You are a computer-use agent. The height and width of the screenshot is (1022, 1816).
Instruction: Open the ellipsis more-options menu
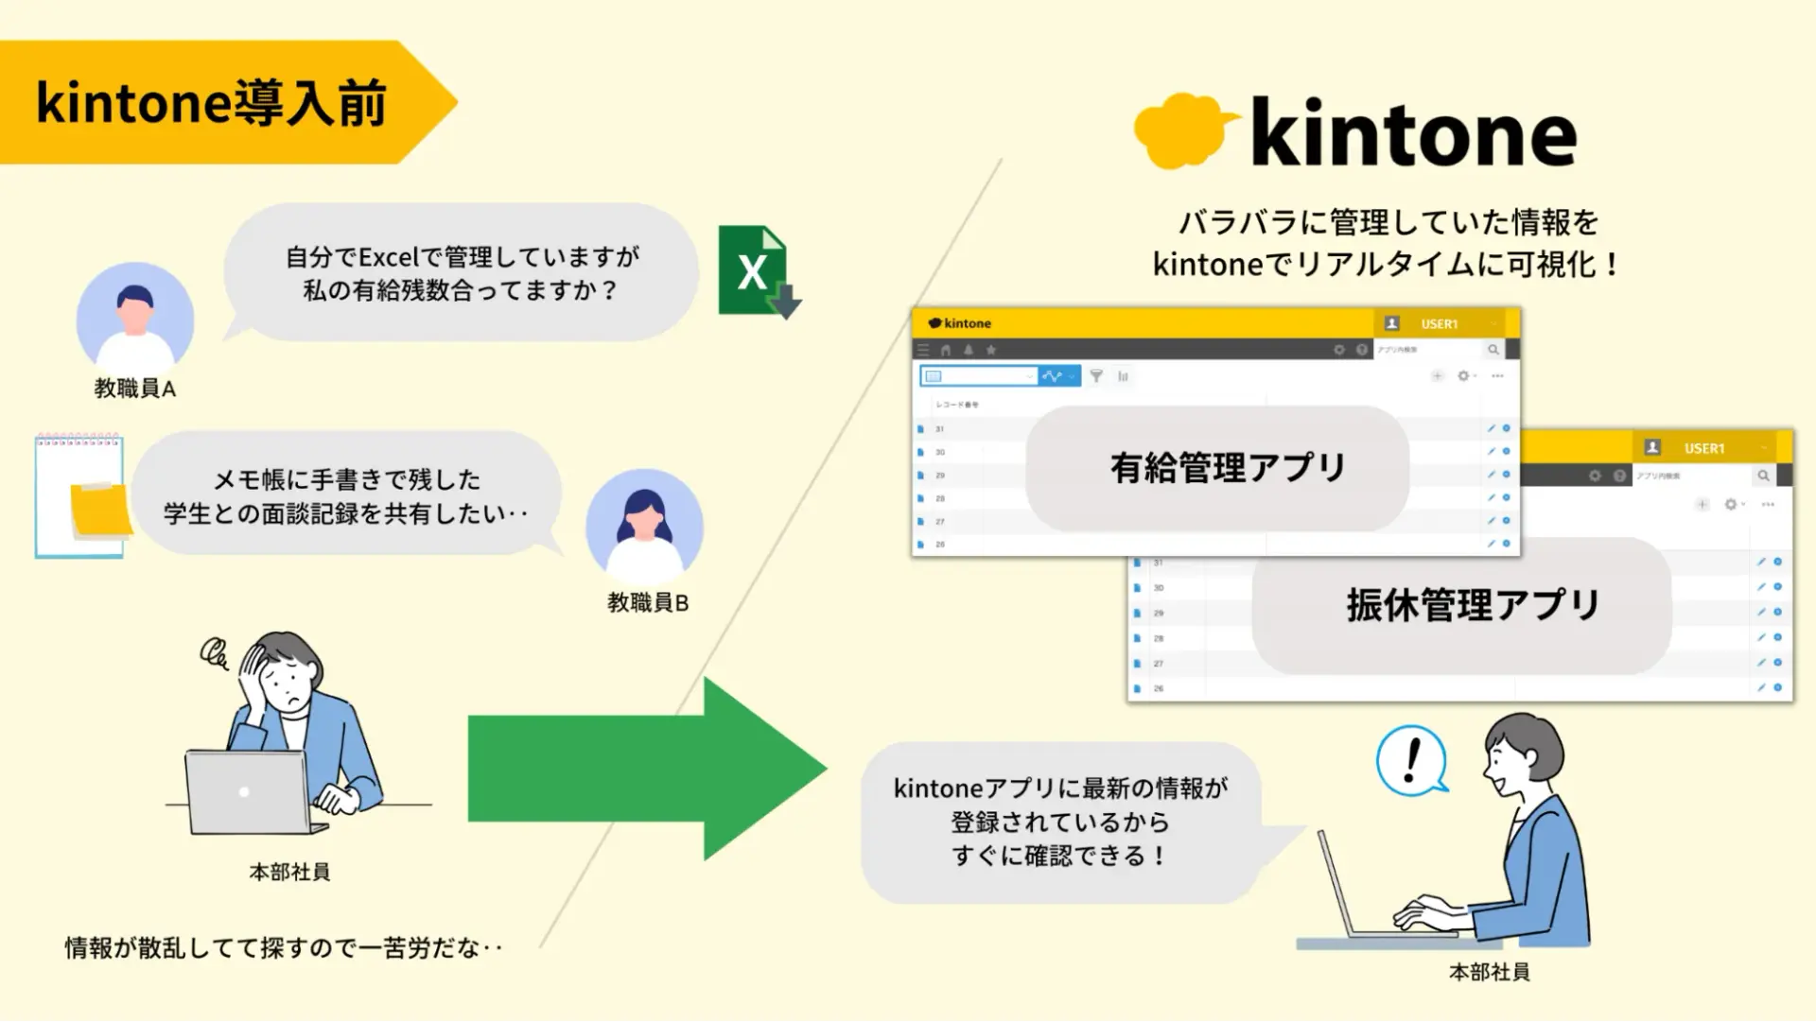click(1497, 376)
